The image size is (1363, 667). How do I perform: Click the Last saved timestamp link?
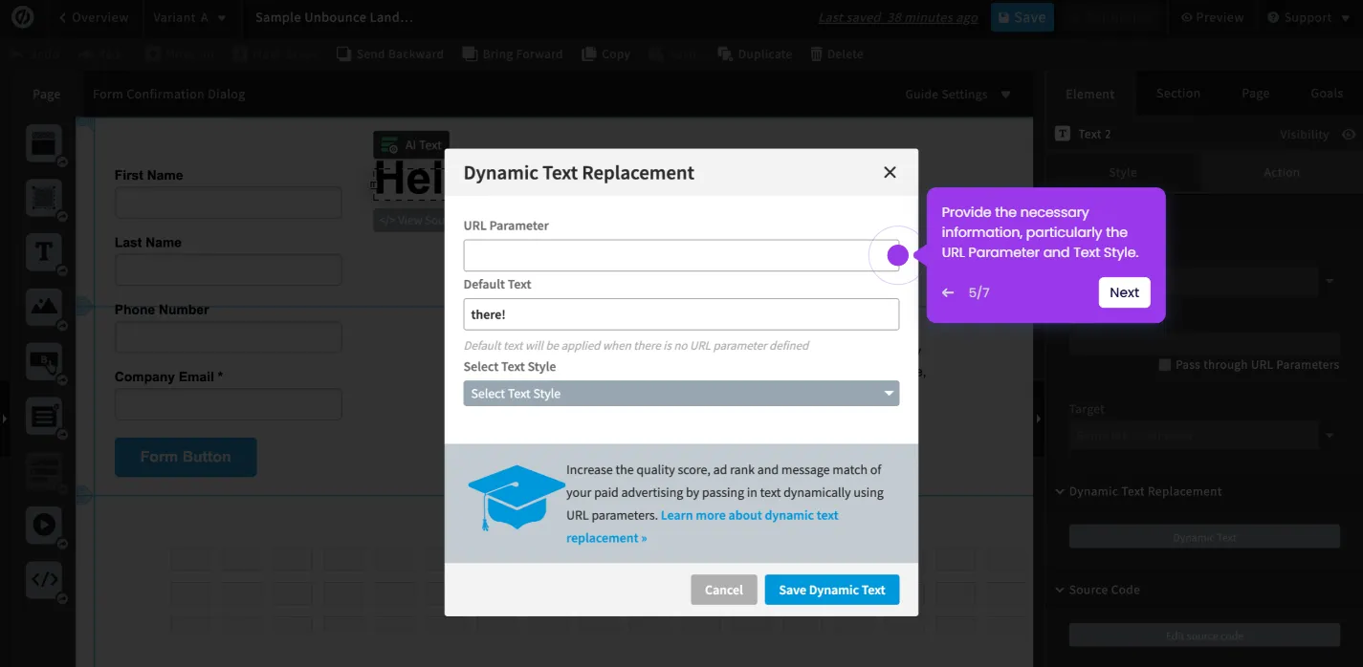[898, 17]
